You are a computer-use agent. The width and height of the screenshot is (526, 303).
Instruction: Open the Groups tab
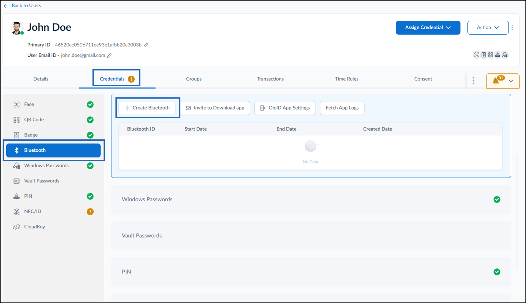click(194, 79)
